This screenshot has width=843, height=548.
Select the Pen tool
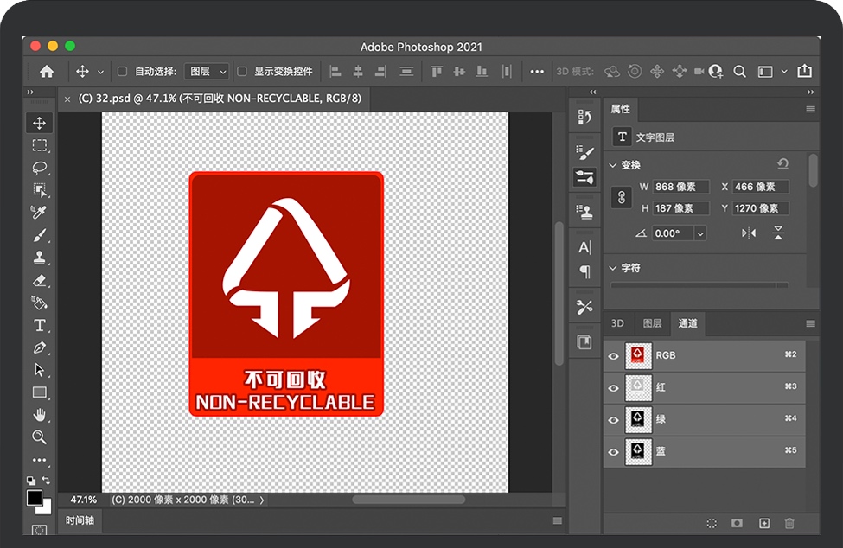point(40,347)
